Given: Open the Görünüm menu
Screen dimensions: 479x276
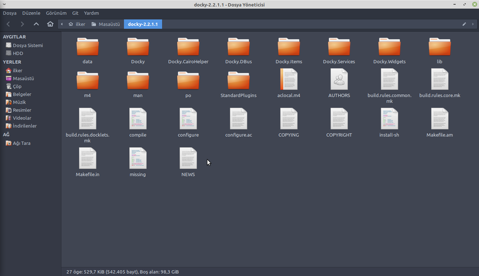Looking at the screenshot, I should tap(56, 13).
